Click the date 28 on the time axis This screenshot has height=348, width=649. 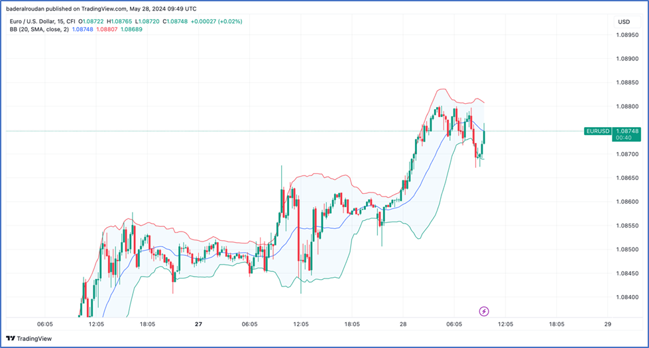point(403,324)
